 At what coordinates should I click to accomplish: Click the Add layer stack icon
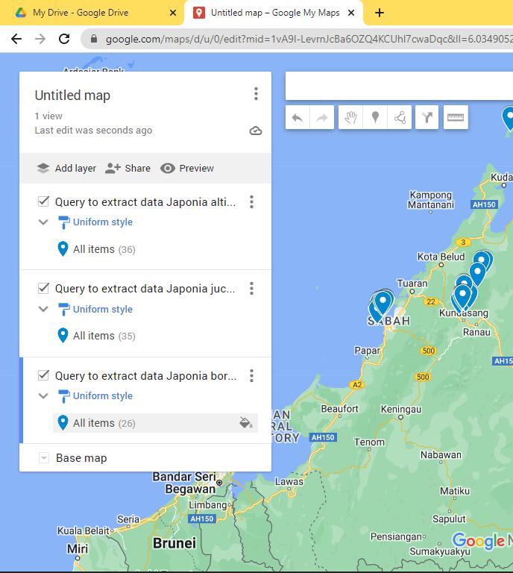43,168
